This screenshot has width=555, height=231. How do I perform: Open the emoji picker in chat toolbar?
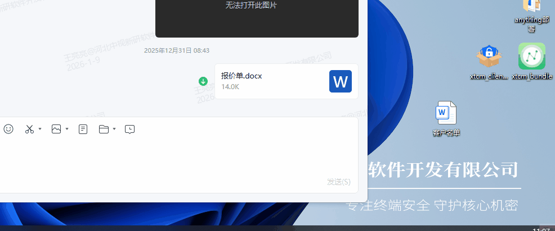8,129
